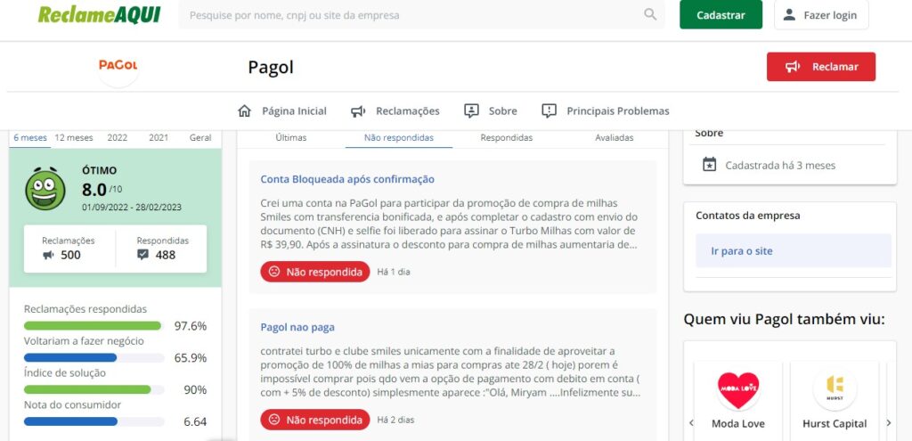
Task: Show next companies with right carousel arrow
Action: [888, 423]
